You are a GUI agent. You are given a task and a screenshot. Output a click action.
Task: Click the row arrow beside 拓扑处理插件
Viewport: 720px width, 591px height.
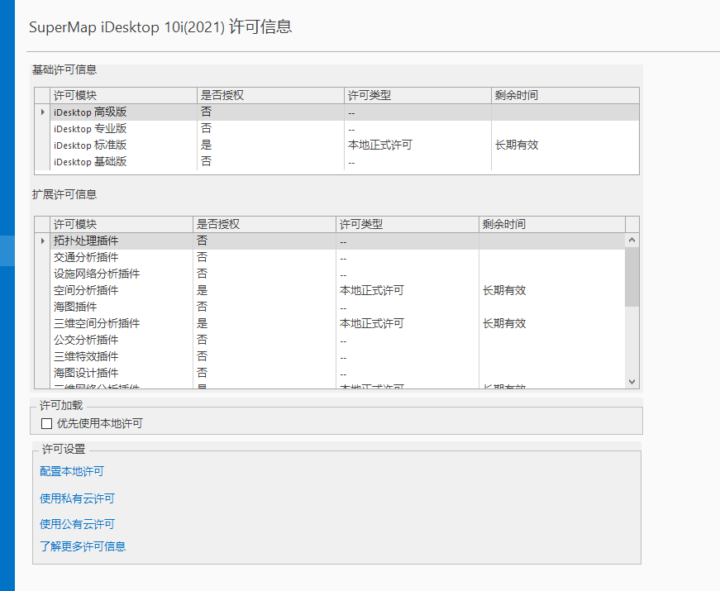[x=42, y=241]
